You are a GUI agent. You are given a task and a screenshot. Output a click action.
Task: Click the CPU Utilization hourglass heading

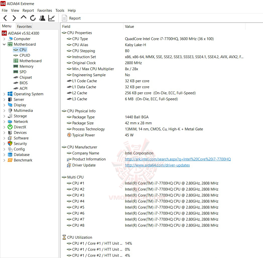pos(77,237)
